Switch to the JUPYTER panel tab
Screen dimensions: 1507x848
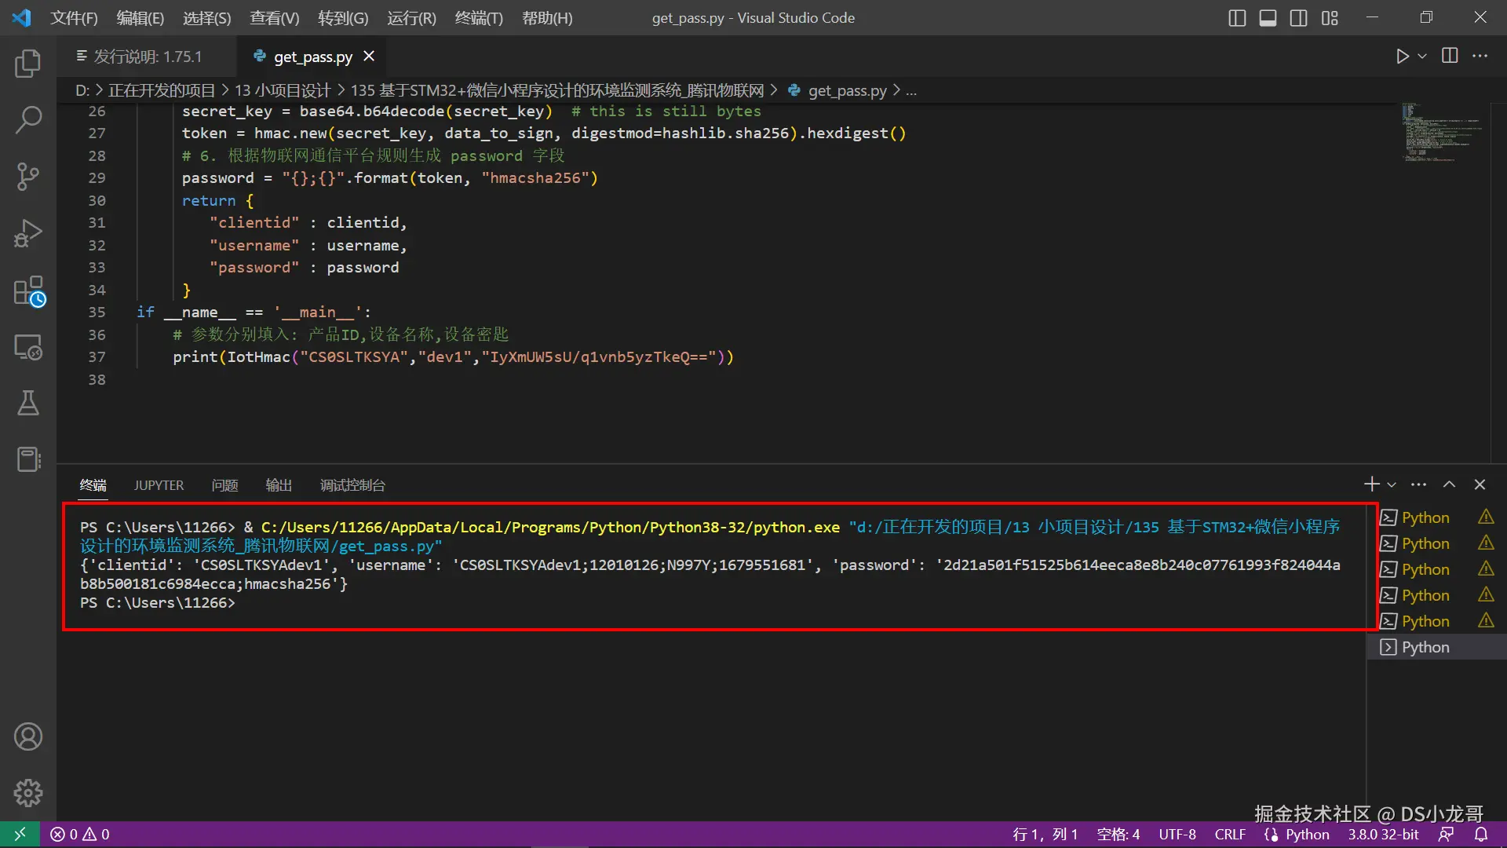pyautogui.click(x=159, y=485)
